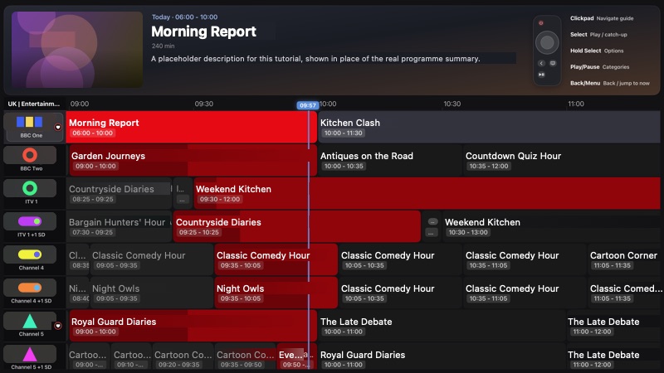The image size is (664, 373).
Task: Select Antiques on the Road programme
Action: pyautogui.click(x=389, y=160)
